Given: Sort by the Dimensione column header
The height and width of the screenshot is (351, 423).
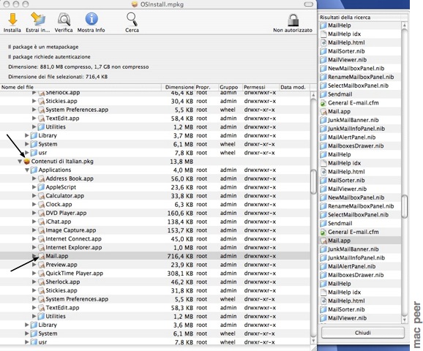Looking at the screenshot, I should pos(178,87).
